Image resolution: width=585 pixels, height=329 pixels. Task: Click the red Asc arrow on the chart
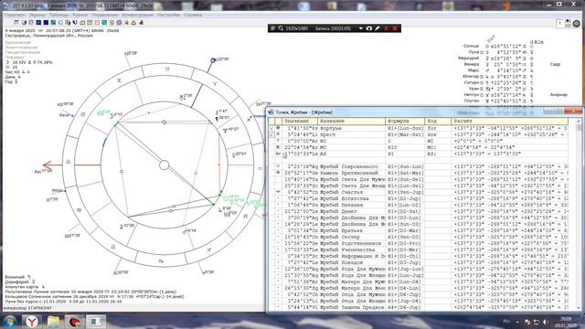52,164
